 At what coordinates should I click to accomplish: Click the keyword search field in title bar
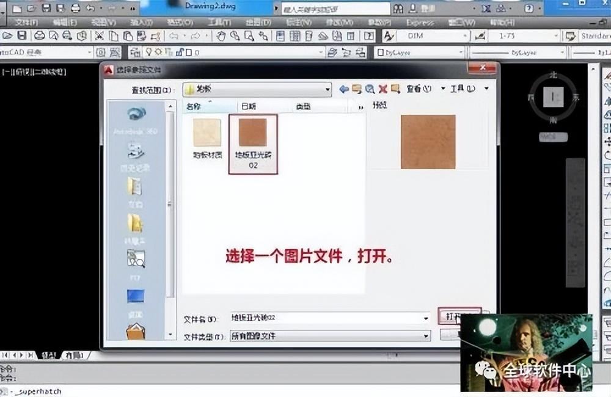pyautogui.click(x=335, y=9)
